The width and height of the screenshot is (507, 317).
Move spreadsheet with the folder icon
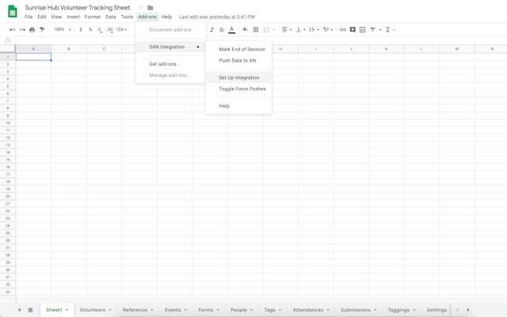pos(150,7)
